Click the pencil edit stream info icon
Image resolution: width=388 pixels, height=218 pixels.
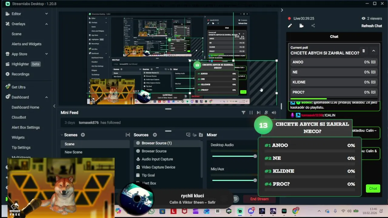click(x=290, y=26)
